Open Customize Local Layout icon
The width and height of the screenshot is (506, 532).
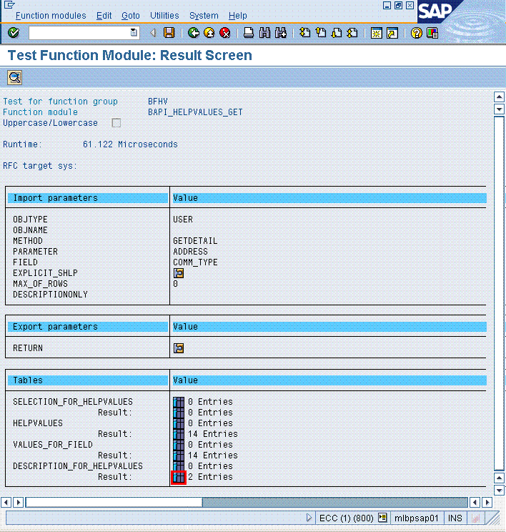432,33
